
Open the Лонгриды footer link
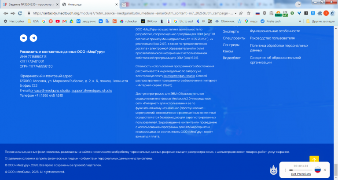231,45
